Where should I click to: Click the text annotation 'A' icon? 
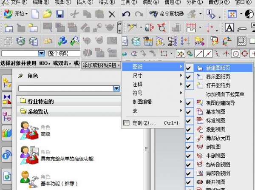pos(229,28)
